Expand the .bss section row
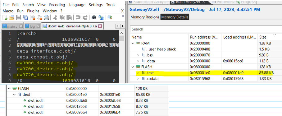The width and height of the screenshot is (282, 116). pyautogui.click(x=138, y=55)
